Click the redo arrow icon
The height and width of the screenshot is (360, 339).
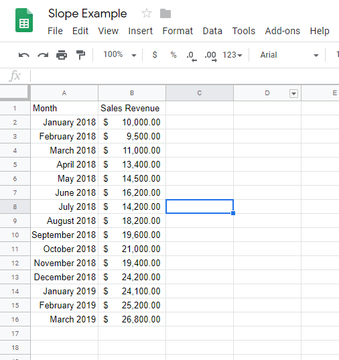tap(43, 55)
